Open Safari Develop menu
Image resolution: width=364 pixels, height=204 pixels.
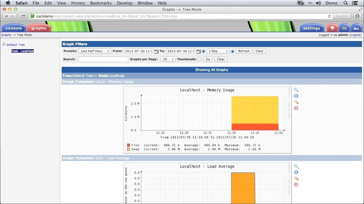click(125, 3)
